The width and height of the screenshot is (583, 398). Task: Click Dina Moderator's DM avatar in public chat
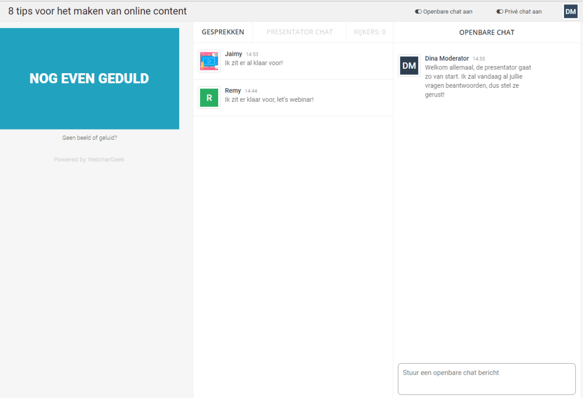tap(409, 66)
